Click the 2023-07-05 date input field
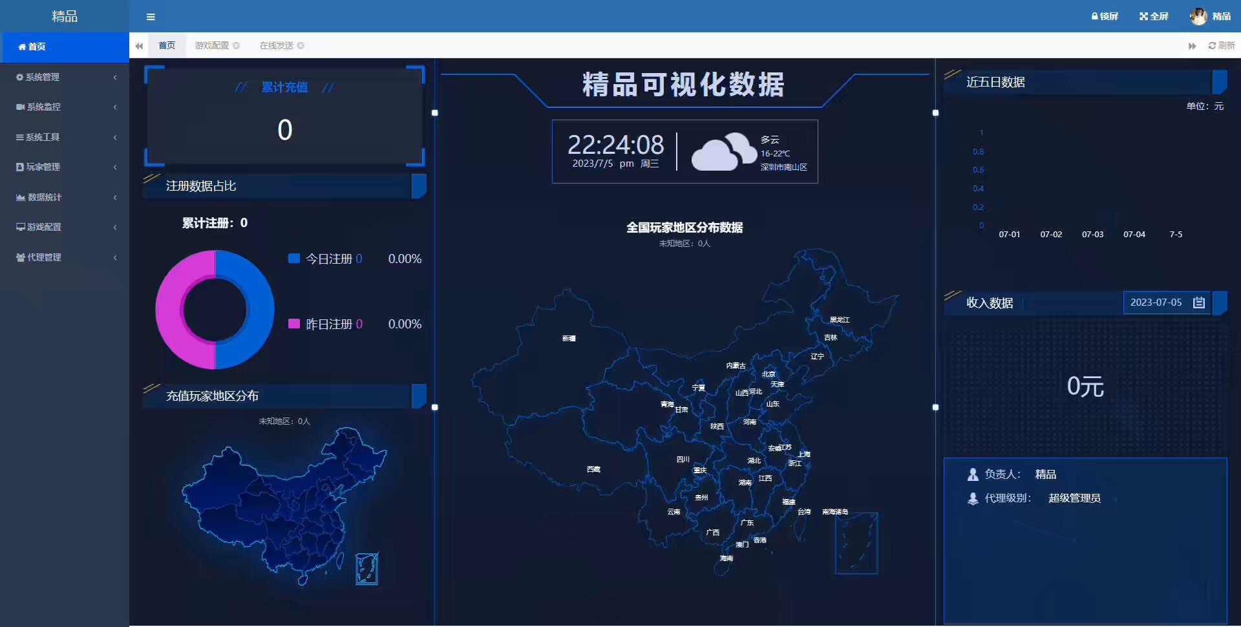Screen dimensions: 1241x627 1167,303
